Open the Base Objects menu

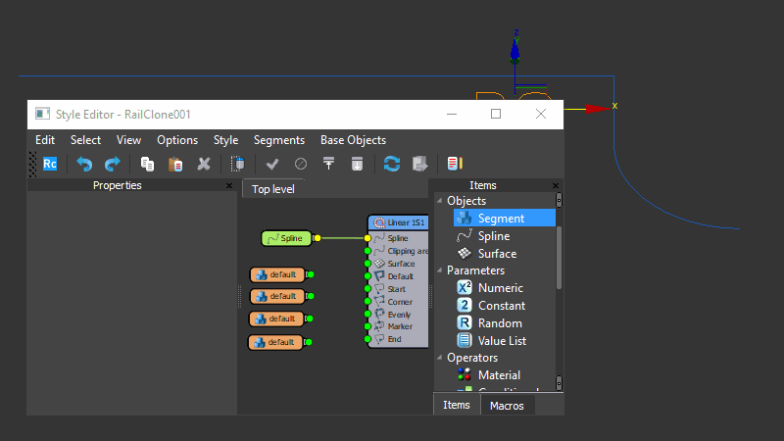click(353, 140)
